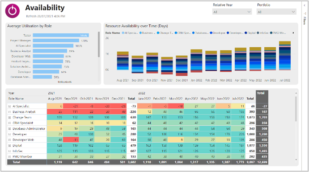Image resolution: width=309 pixels, height=172 pixels.
Task: Expand the Change Team row
Action: pos(9,118)
